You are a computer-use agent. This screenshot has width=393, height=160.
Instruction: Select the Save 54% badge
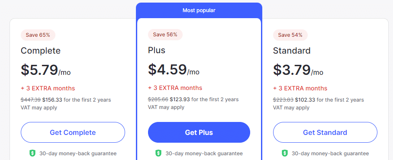click(290, 35)
